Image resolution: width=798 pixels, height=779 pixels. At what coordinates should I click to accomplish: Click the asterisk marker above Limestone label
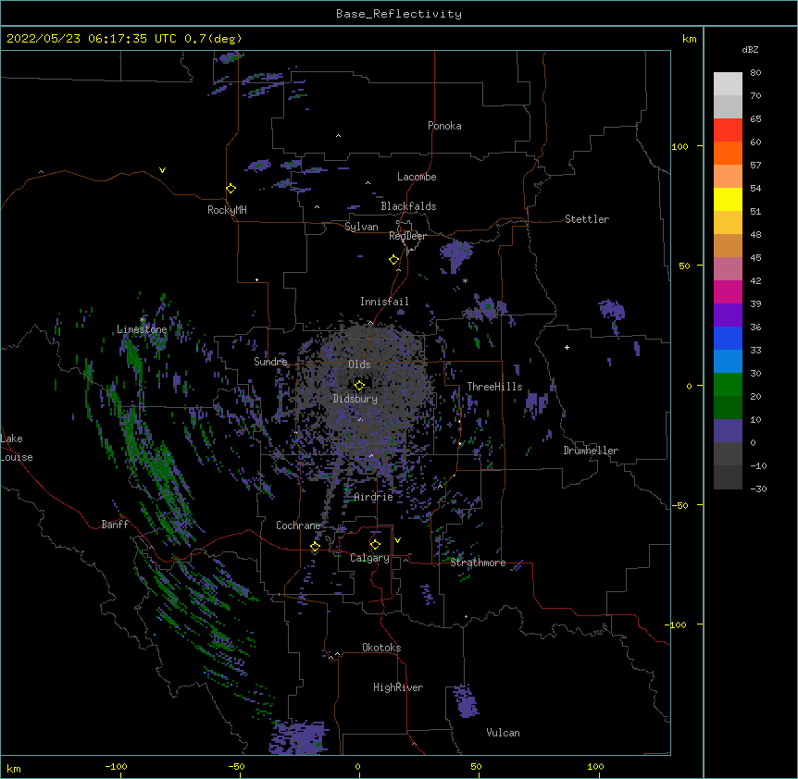pyautogui.click(x=143, y=320)
